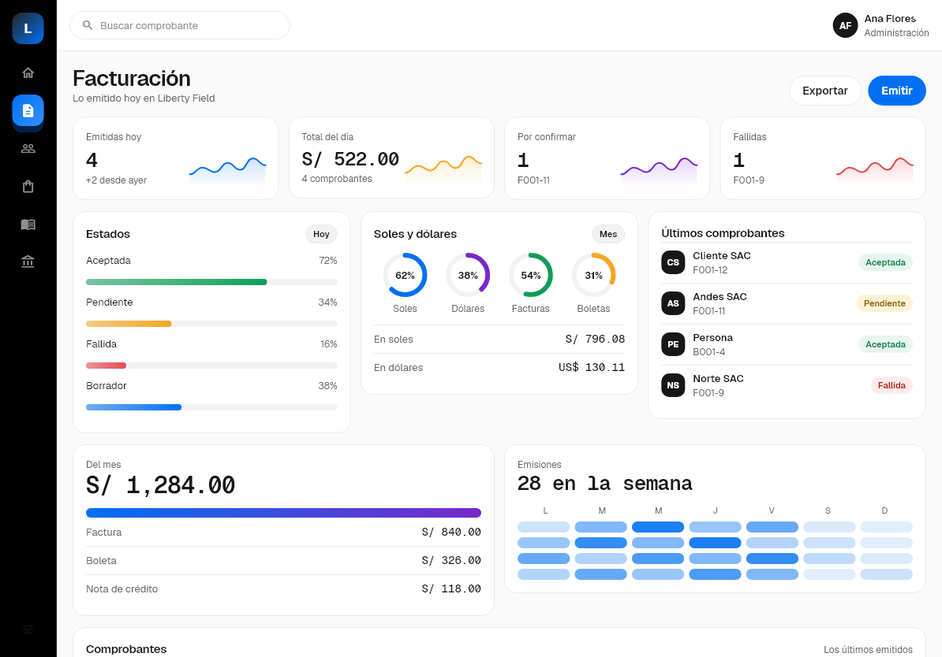Click the Aceptada badge for Persona
942x657 pixels.
click(x=885, y=344)
